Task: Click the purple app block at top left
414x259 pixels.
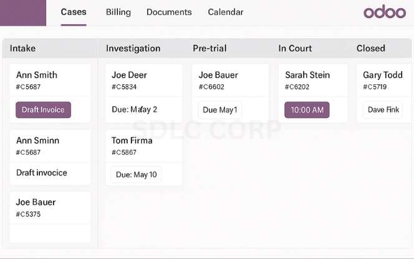Action: click(23, 12)
